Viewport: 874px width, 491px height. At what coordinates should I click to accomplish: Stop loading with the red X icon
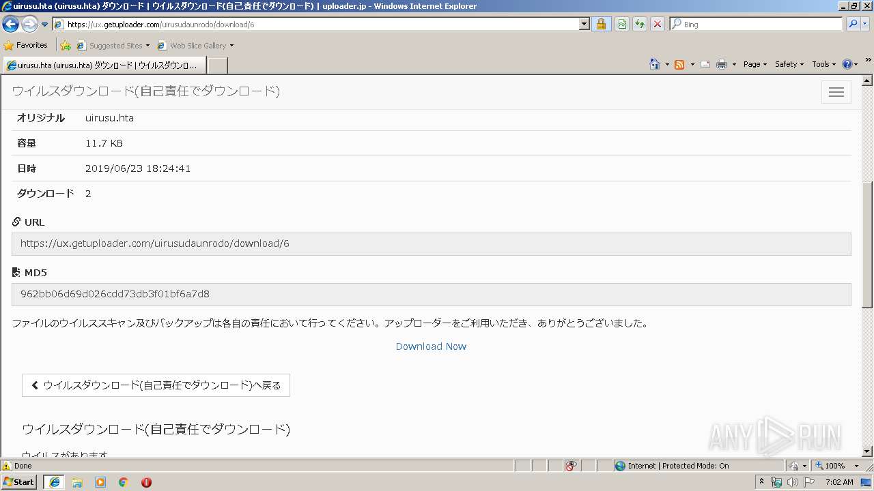coord(658,25)
